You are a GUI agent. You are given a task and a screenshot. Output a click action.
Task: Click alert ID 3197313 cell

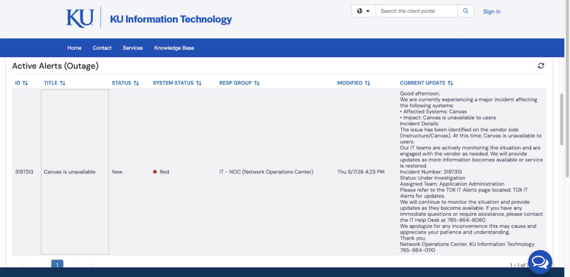pos(24,172)
